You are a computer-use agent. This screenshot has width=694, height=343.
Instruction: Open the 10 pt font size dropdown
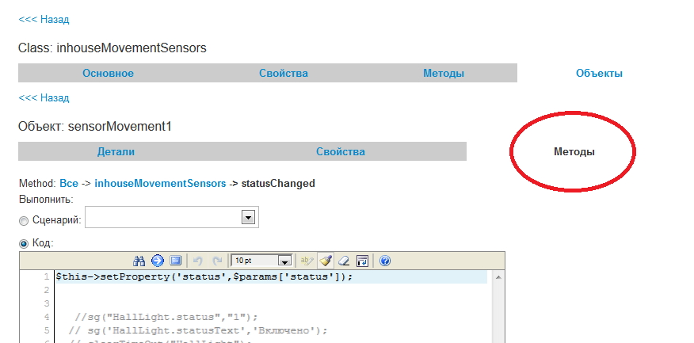point(284,261)
